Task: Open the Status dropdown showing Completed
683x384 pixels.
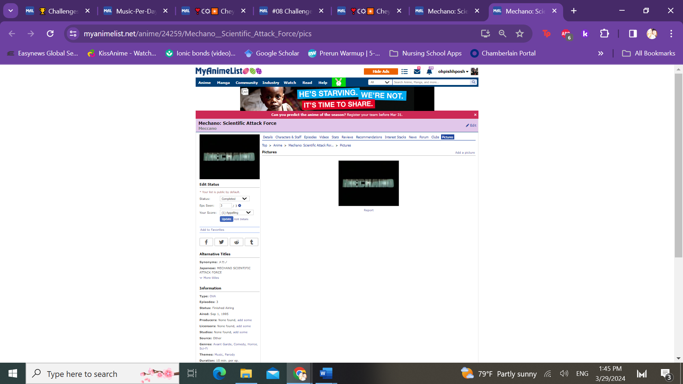Action: pos(234,199)
